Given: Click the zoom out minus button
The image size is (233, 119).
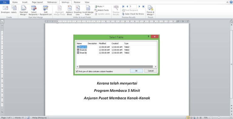Looking at the screenshot, I should click(211, 118).
